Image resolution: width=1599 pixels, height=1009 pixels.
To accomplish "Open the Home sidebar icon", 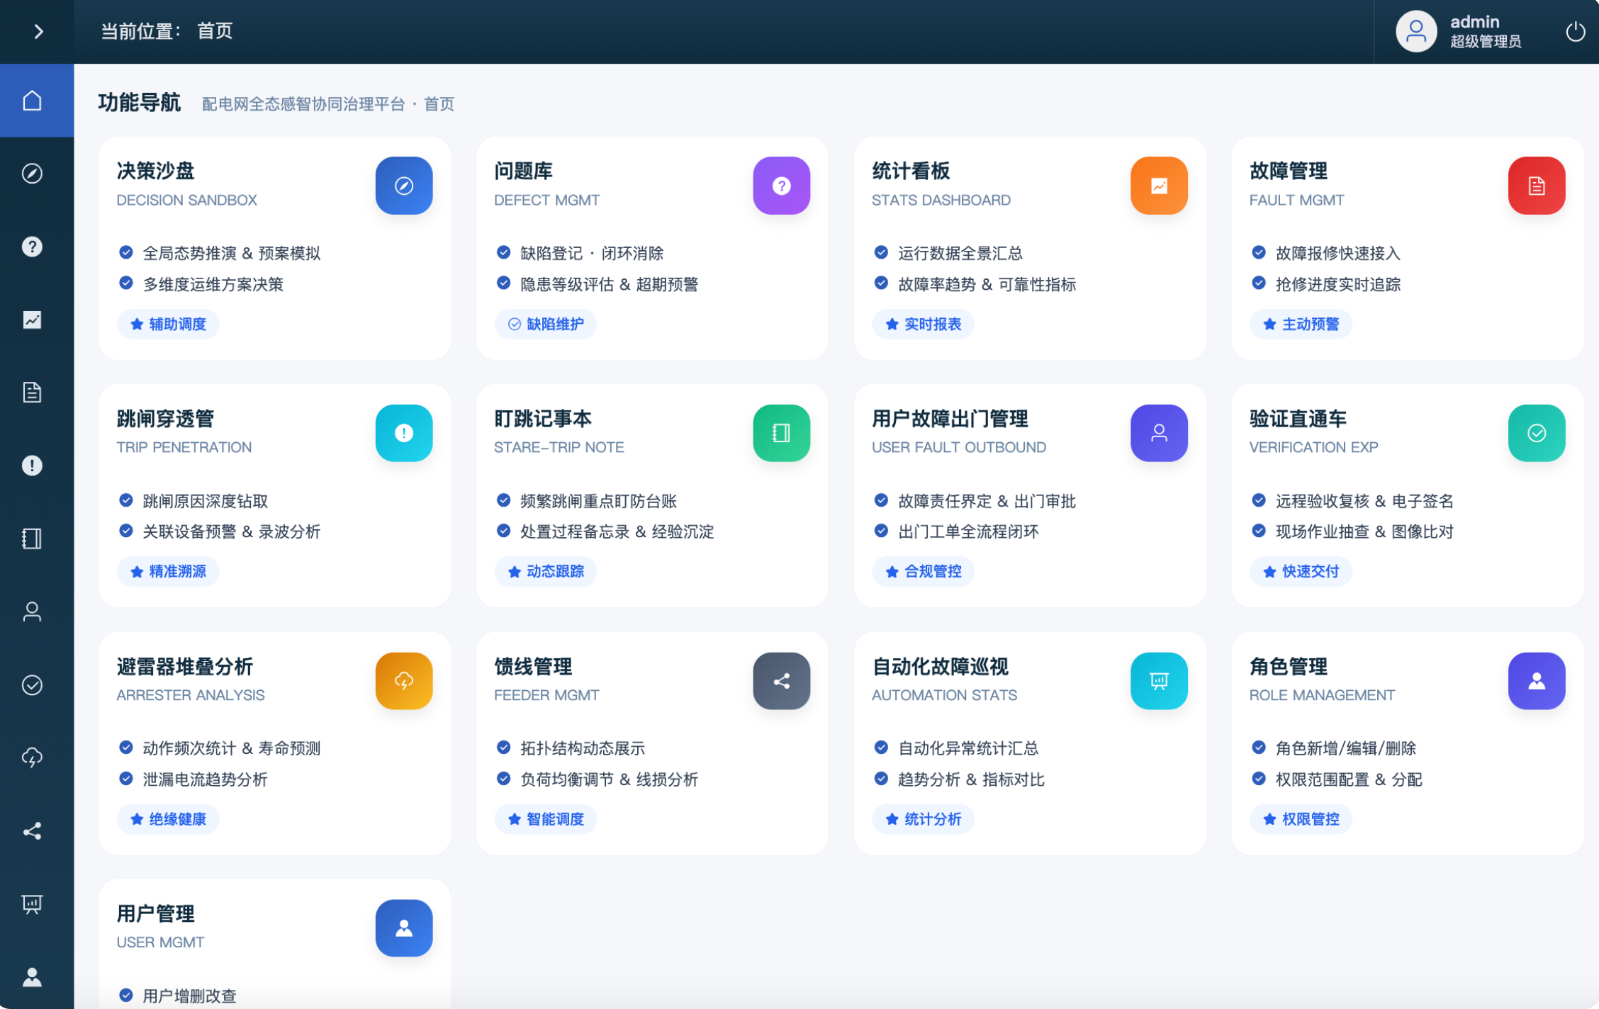I will 32,100.
